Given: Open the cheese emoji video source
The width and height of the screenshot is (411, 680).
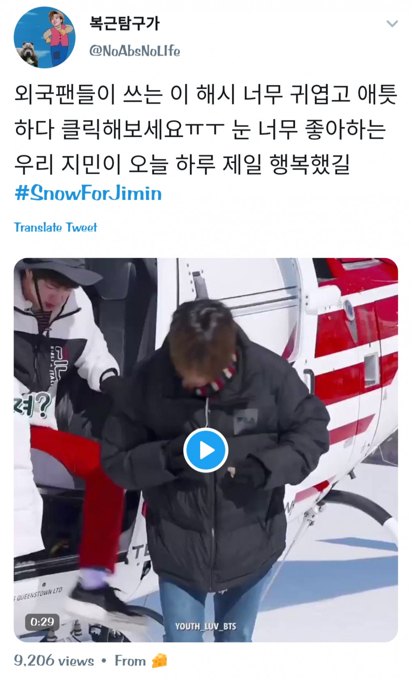Looking at the screenshot, I should click(159, 661).
